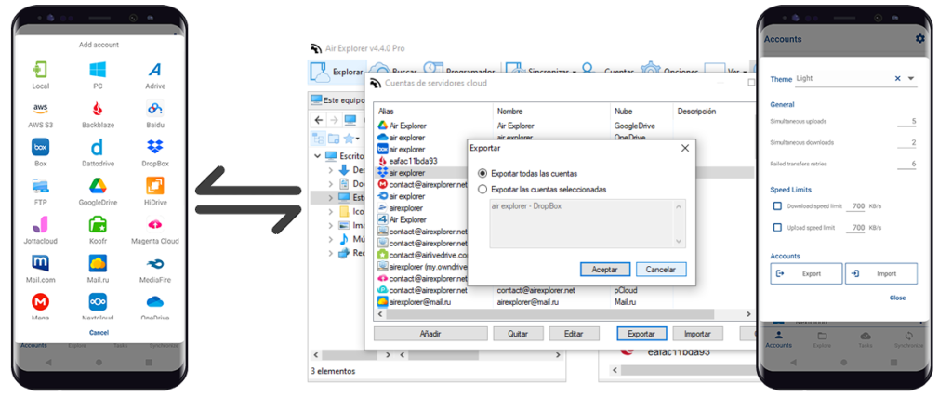The height and width of the screenshot is (397, 952).
Task: Tap the MediaFire icon
Action: [x=155, y=263]
